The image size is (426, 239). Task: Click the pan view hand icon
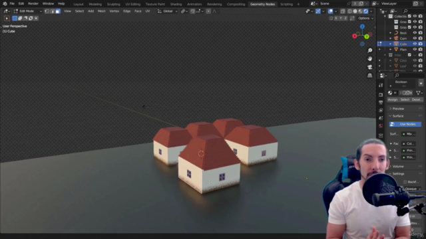370,58
